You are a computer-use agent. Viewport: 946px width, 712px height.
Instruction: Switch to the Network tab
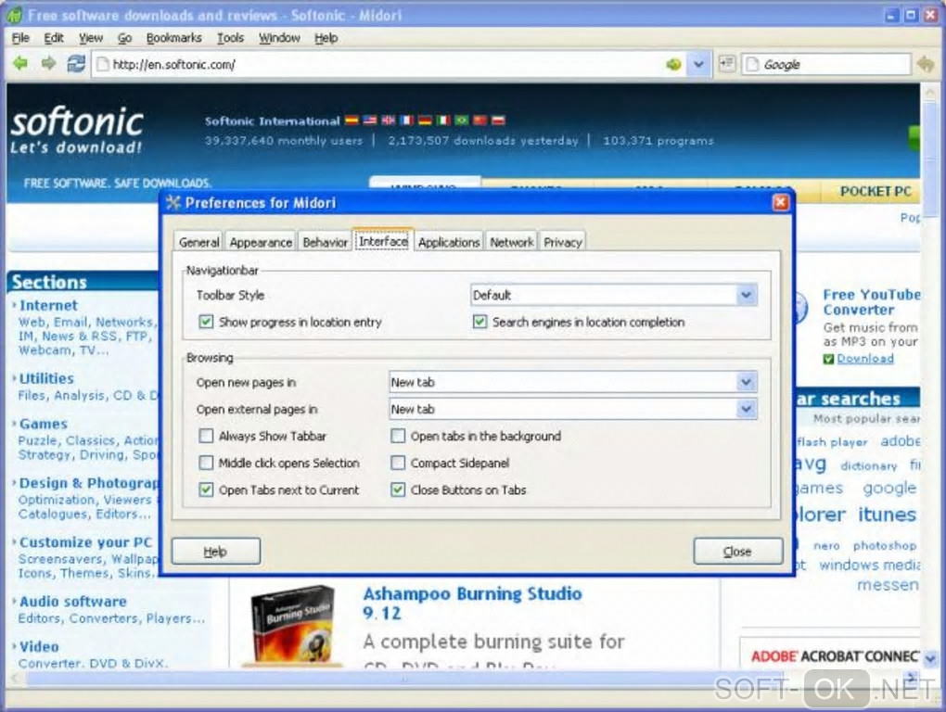[x=512, y=242]
